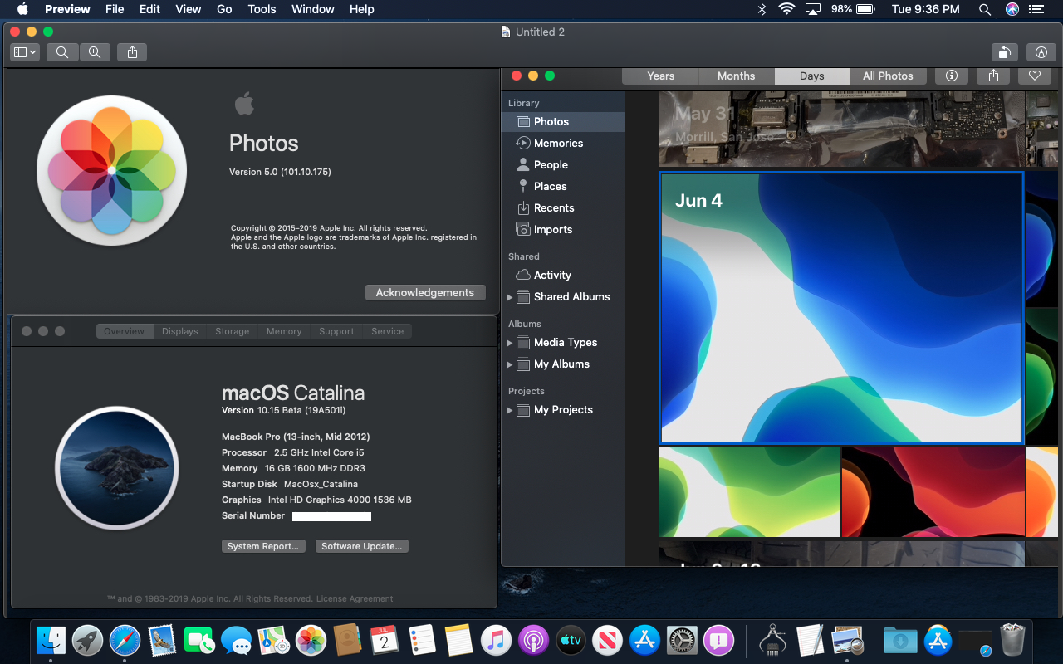The width and height of the screenshot is (1063, 664).
Task: Click the AirPlay display icon in menu bar
Action: coord(813,9)
